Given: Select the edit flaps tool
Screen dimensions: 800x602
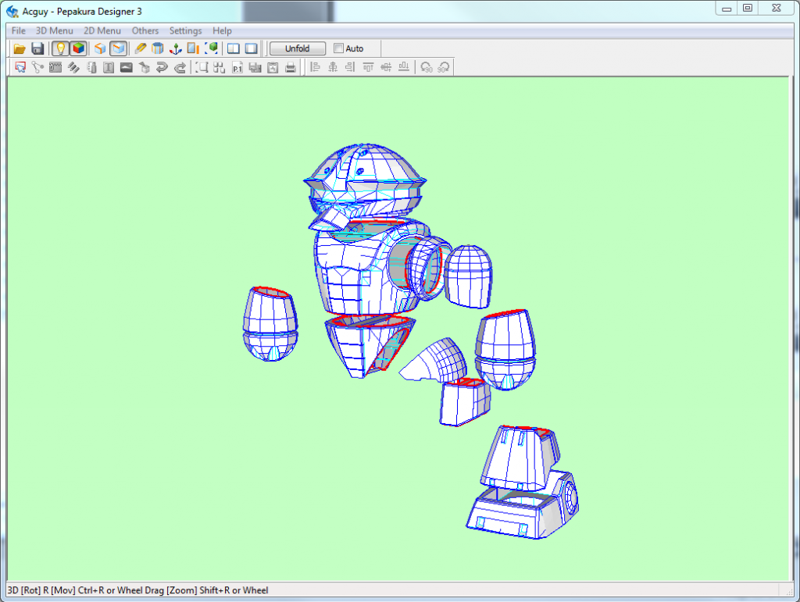Looking at the screenshot, I should click(x=55, y=67).
